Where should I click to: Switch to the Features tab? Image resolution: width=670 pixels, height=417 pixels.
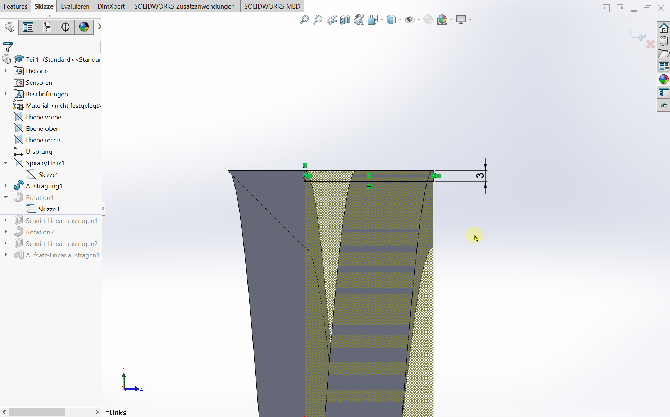15,6
